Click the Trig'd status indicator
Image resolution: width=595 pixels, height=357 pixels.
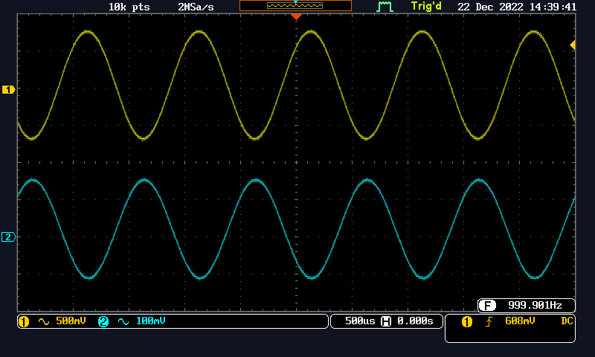point(426,7)
